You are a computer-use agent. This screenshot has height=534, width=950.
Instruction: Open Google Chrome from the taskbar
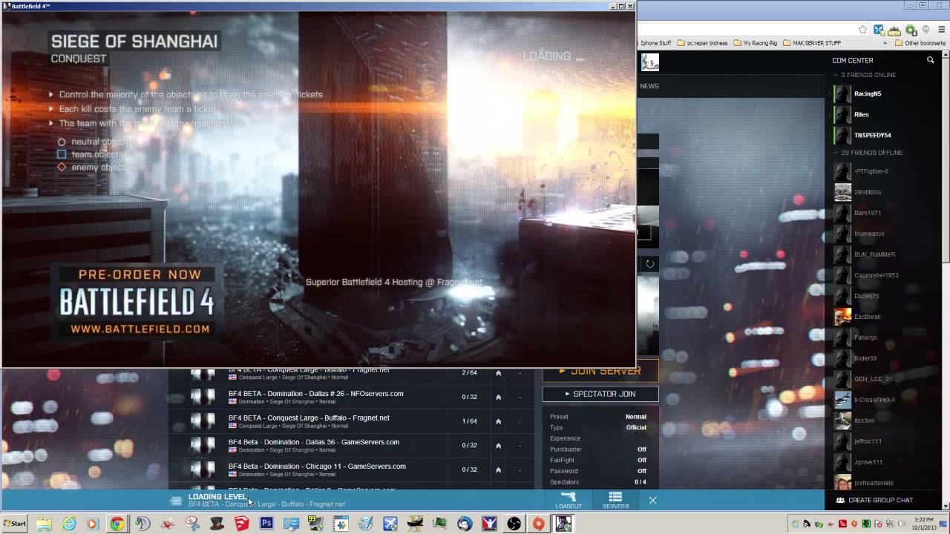pos(117,524)
